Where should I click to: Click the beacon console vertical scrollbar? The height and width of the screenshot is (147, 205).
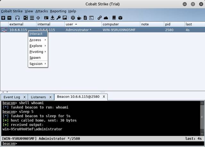click(202, 118)
